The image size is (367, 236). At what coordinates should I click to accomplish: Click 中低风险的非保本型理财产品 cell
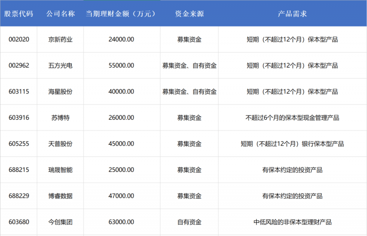(x=292, y=222)
